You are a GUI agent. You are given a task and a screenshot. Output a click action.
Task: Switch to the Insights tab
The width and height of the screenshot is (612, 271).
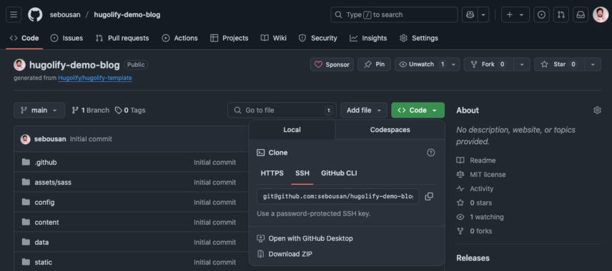pos(368,39)
